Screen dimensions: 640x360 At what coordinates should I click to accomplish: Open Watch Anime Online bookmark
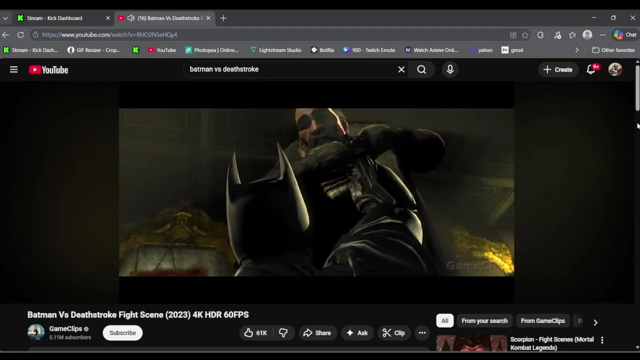(431, 50)
